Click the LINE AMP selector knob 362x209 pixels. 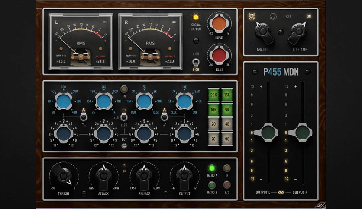298,32
